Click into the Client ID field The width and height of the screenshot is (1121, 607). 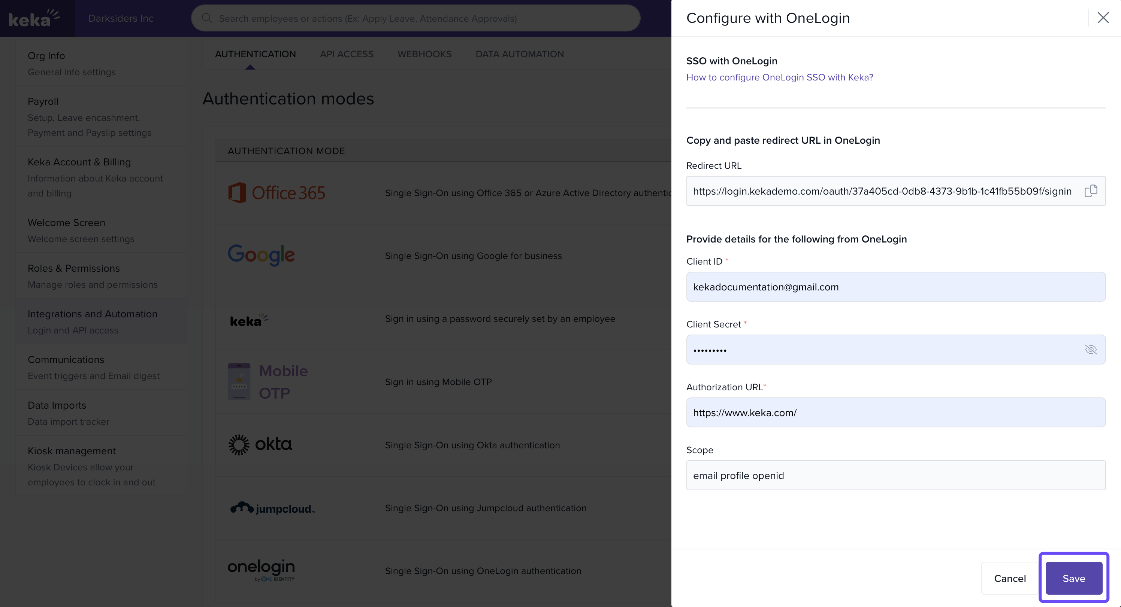pyautogui.click(x=895, y=287)
